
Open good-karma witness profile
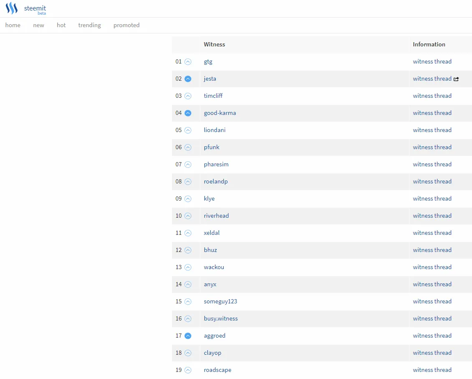tap(220, 113)
